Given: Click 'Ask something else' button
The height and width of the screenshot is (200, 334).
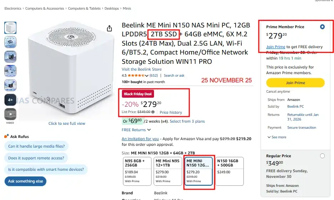Looking at the screenshot, I should (x=25, y=181).
